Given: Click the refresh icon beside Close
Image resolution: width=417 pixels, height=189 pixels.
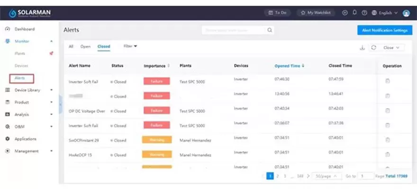Looking at the screenshot, I should pyautogui.click(x=373, y=48).
